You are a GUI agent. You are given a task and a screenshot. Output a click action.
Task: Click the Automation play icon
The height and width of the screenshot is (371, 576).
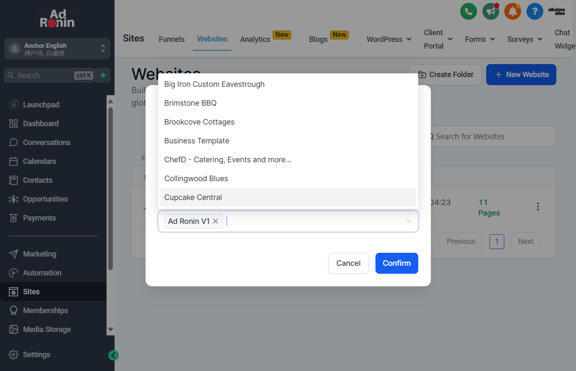[13, 273]
